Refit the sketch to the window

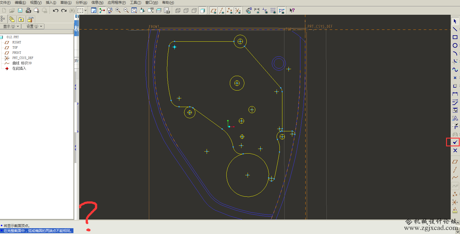pos(134,10)
